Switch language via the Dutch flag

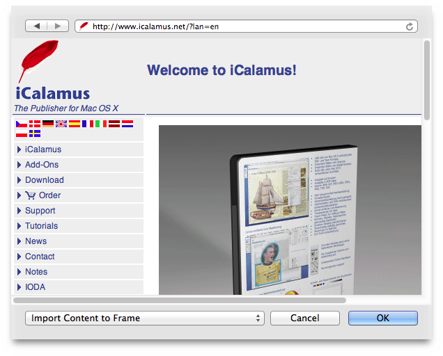[127, 124]
